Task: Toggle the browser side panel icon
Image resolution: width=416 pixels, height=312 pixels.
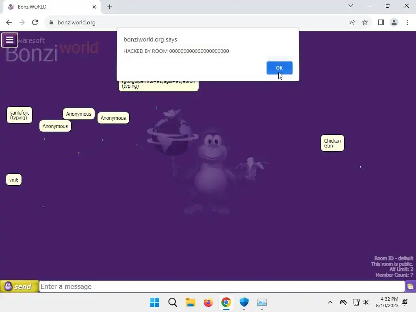Action: click(381, 23)
